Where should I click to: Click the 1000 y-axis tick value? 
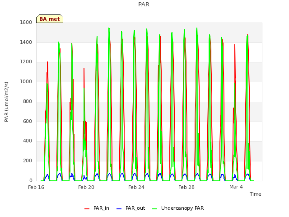26,81
